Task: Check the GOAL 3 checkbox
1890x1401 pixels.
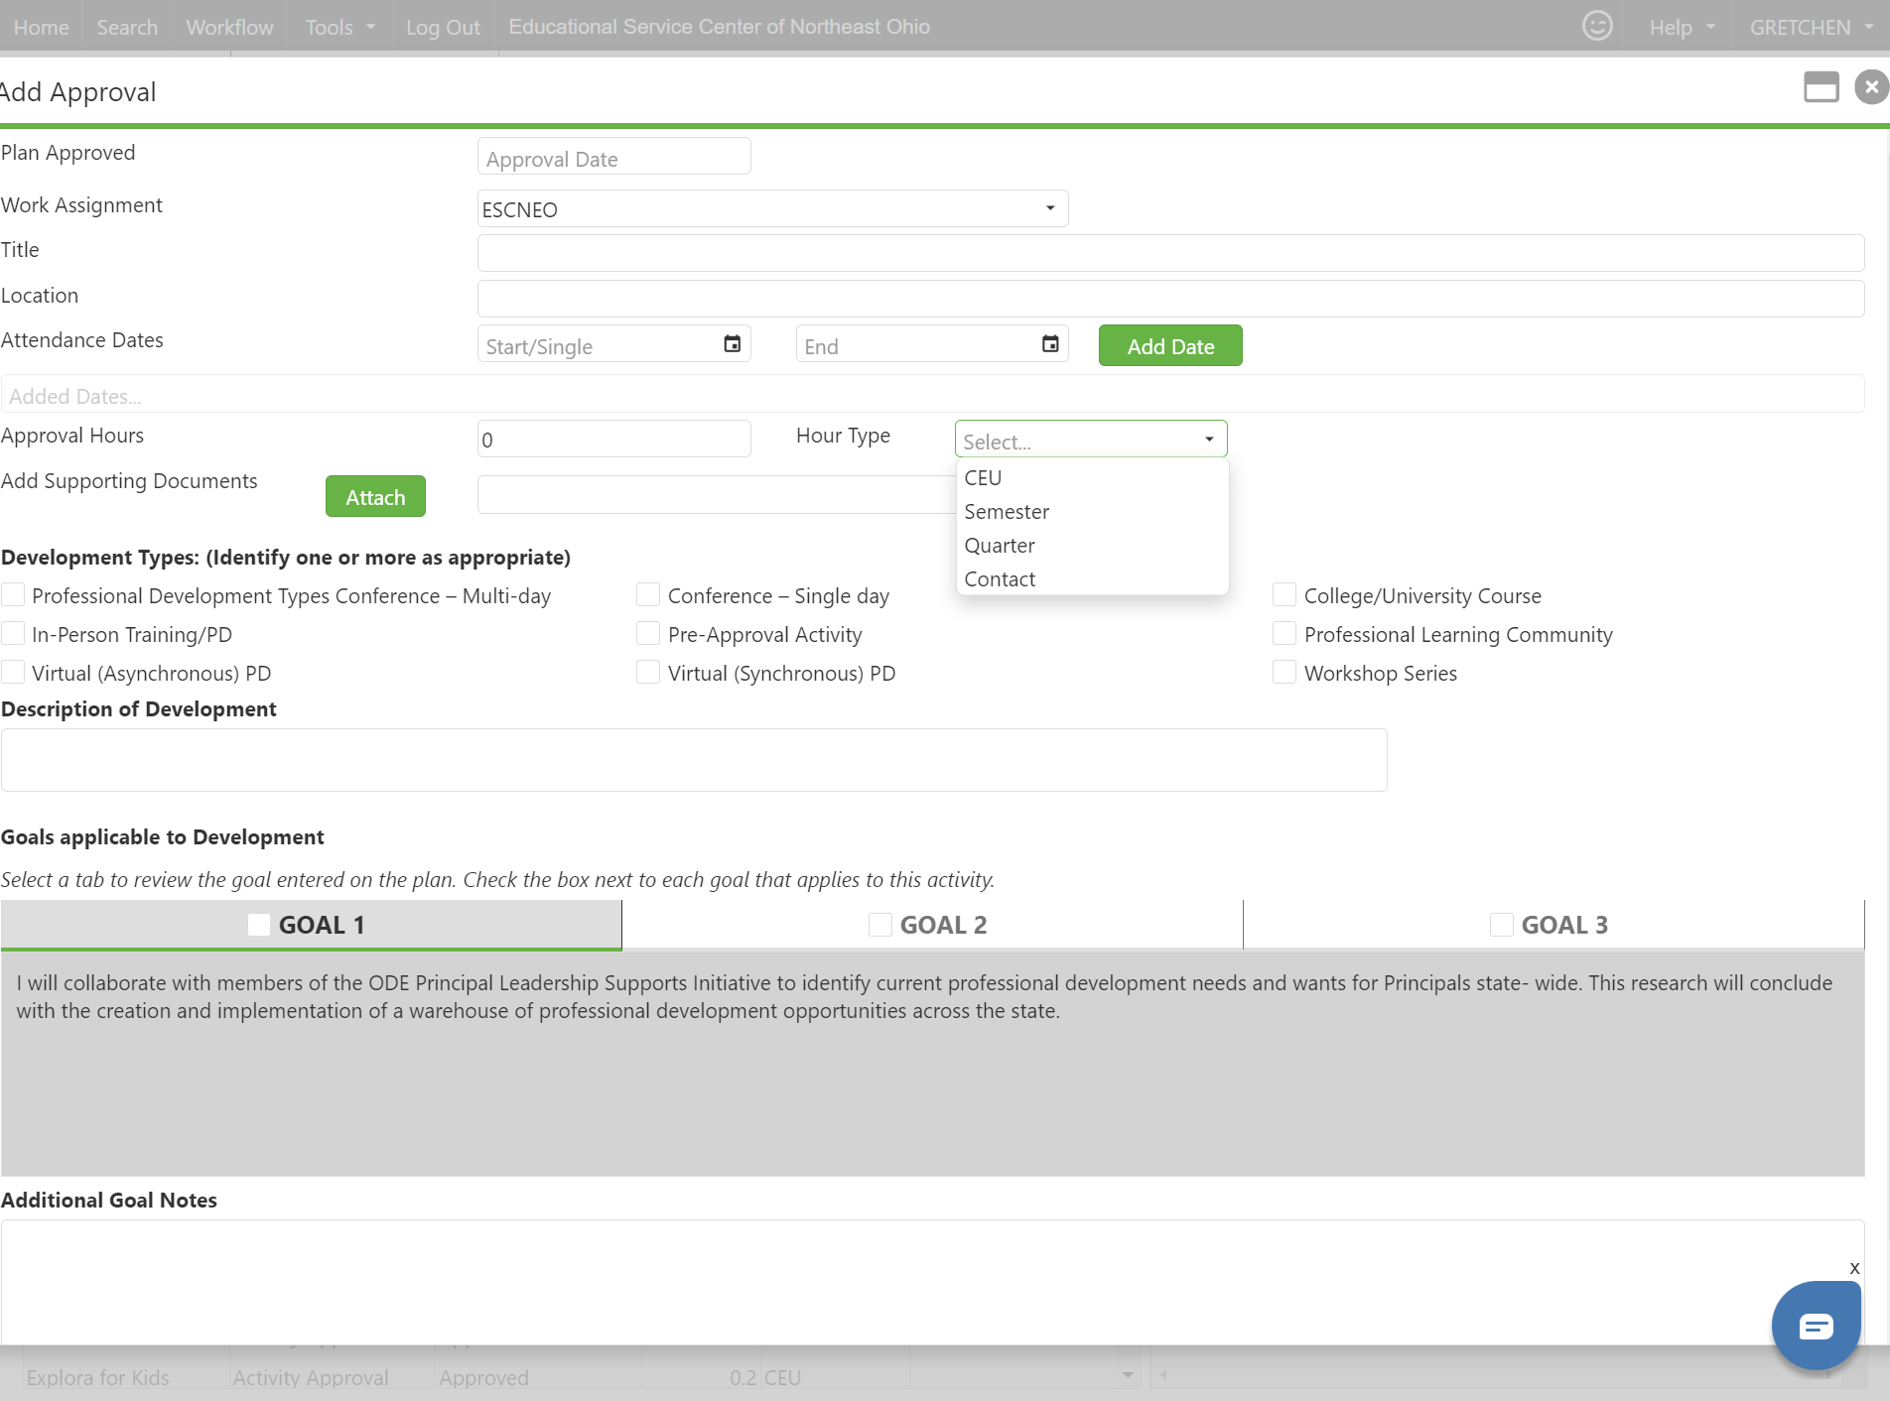Action: click(1502, 925)
